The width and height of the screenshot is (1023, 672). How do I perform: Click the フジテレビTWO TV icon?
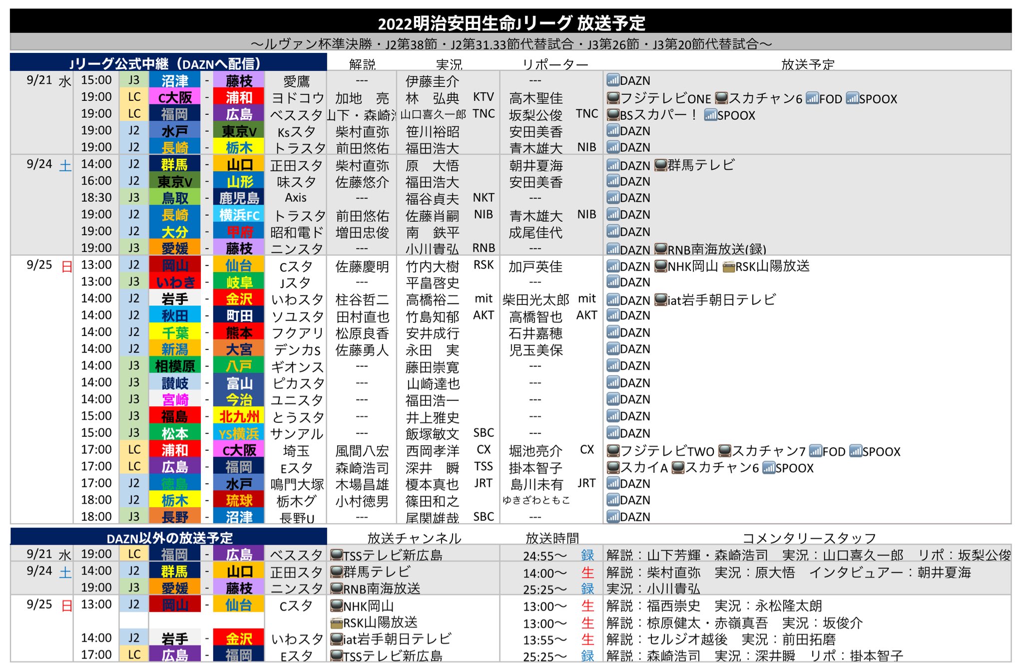pos(613,451)
